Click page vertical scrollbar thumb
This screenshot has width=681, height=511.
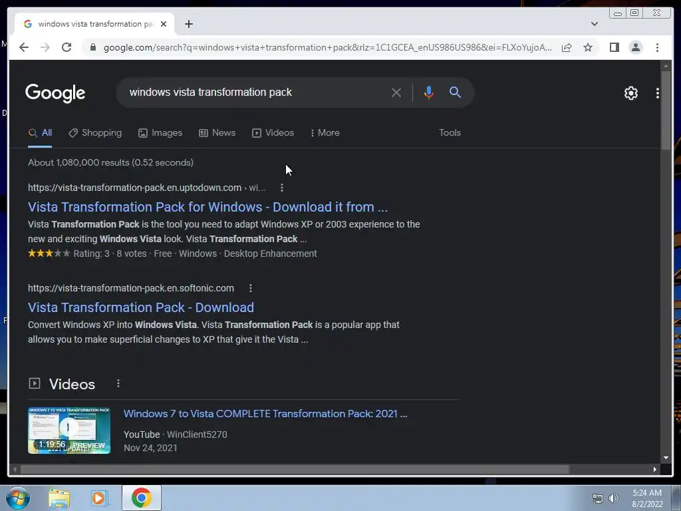click(666, 110)
